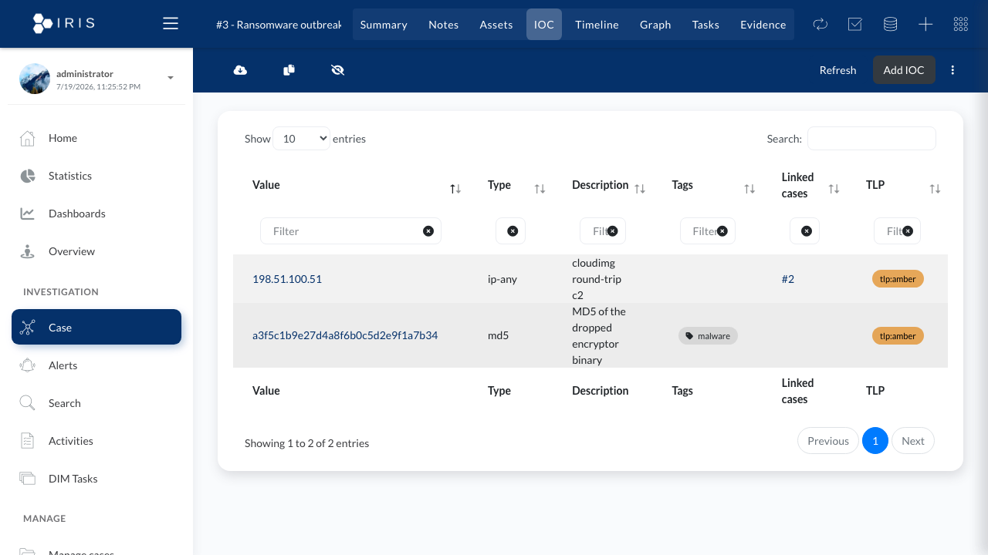Open the md5 hash IOC a3f5c1b9e27d...

[x=345, y=335]
